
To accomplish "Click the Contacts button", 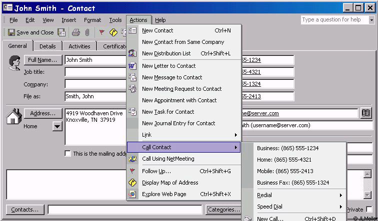I will click(25, 210).
